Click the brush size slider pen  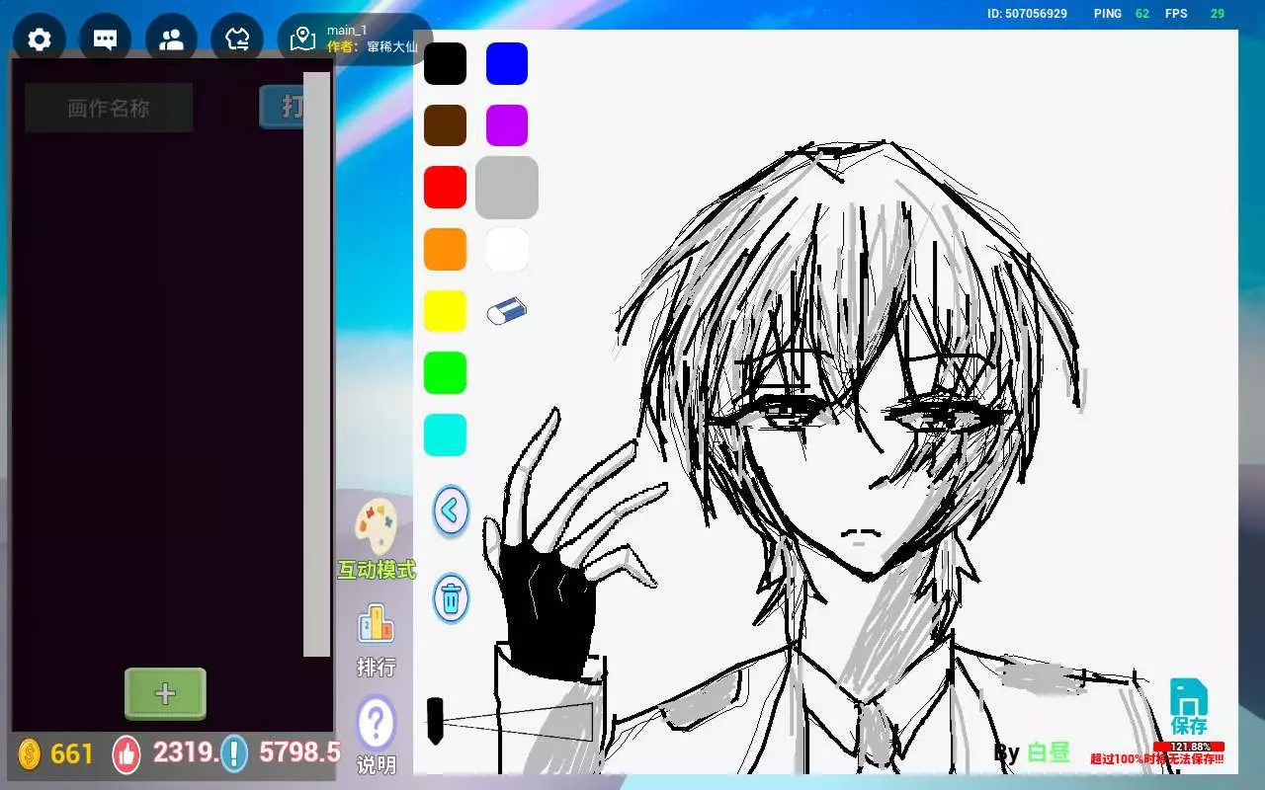(435, 720)
